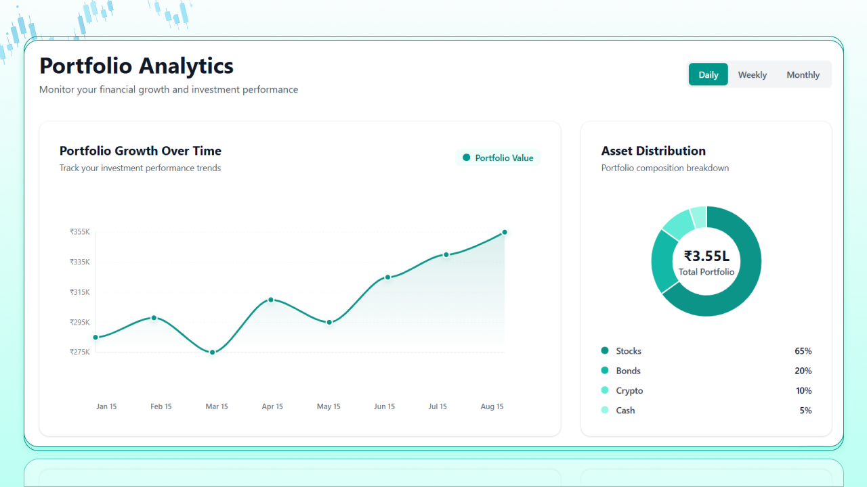
Task: Click the Cash segment of donut chart
Action: tap(699, 216)
